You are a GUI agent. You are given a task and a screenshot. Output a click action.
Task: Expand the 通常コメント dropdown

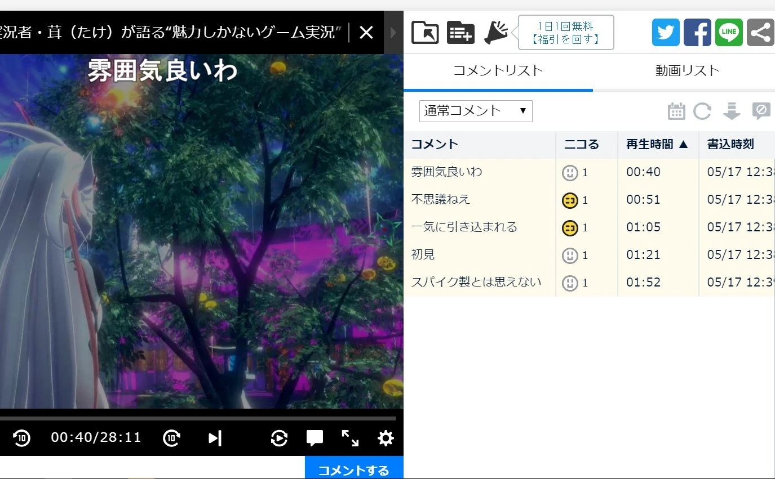pos(476,111)
